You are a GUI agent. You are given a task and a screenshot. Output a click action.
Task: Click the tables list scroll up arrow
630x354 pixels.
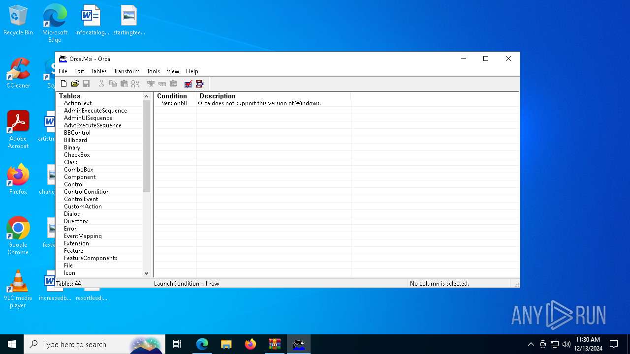coord(146,96)
